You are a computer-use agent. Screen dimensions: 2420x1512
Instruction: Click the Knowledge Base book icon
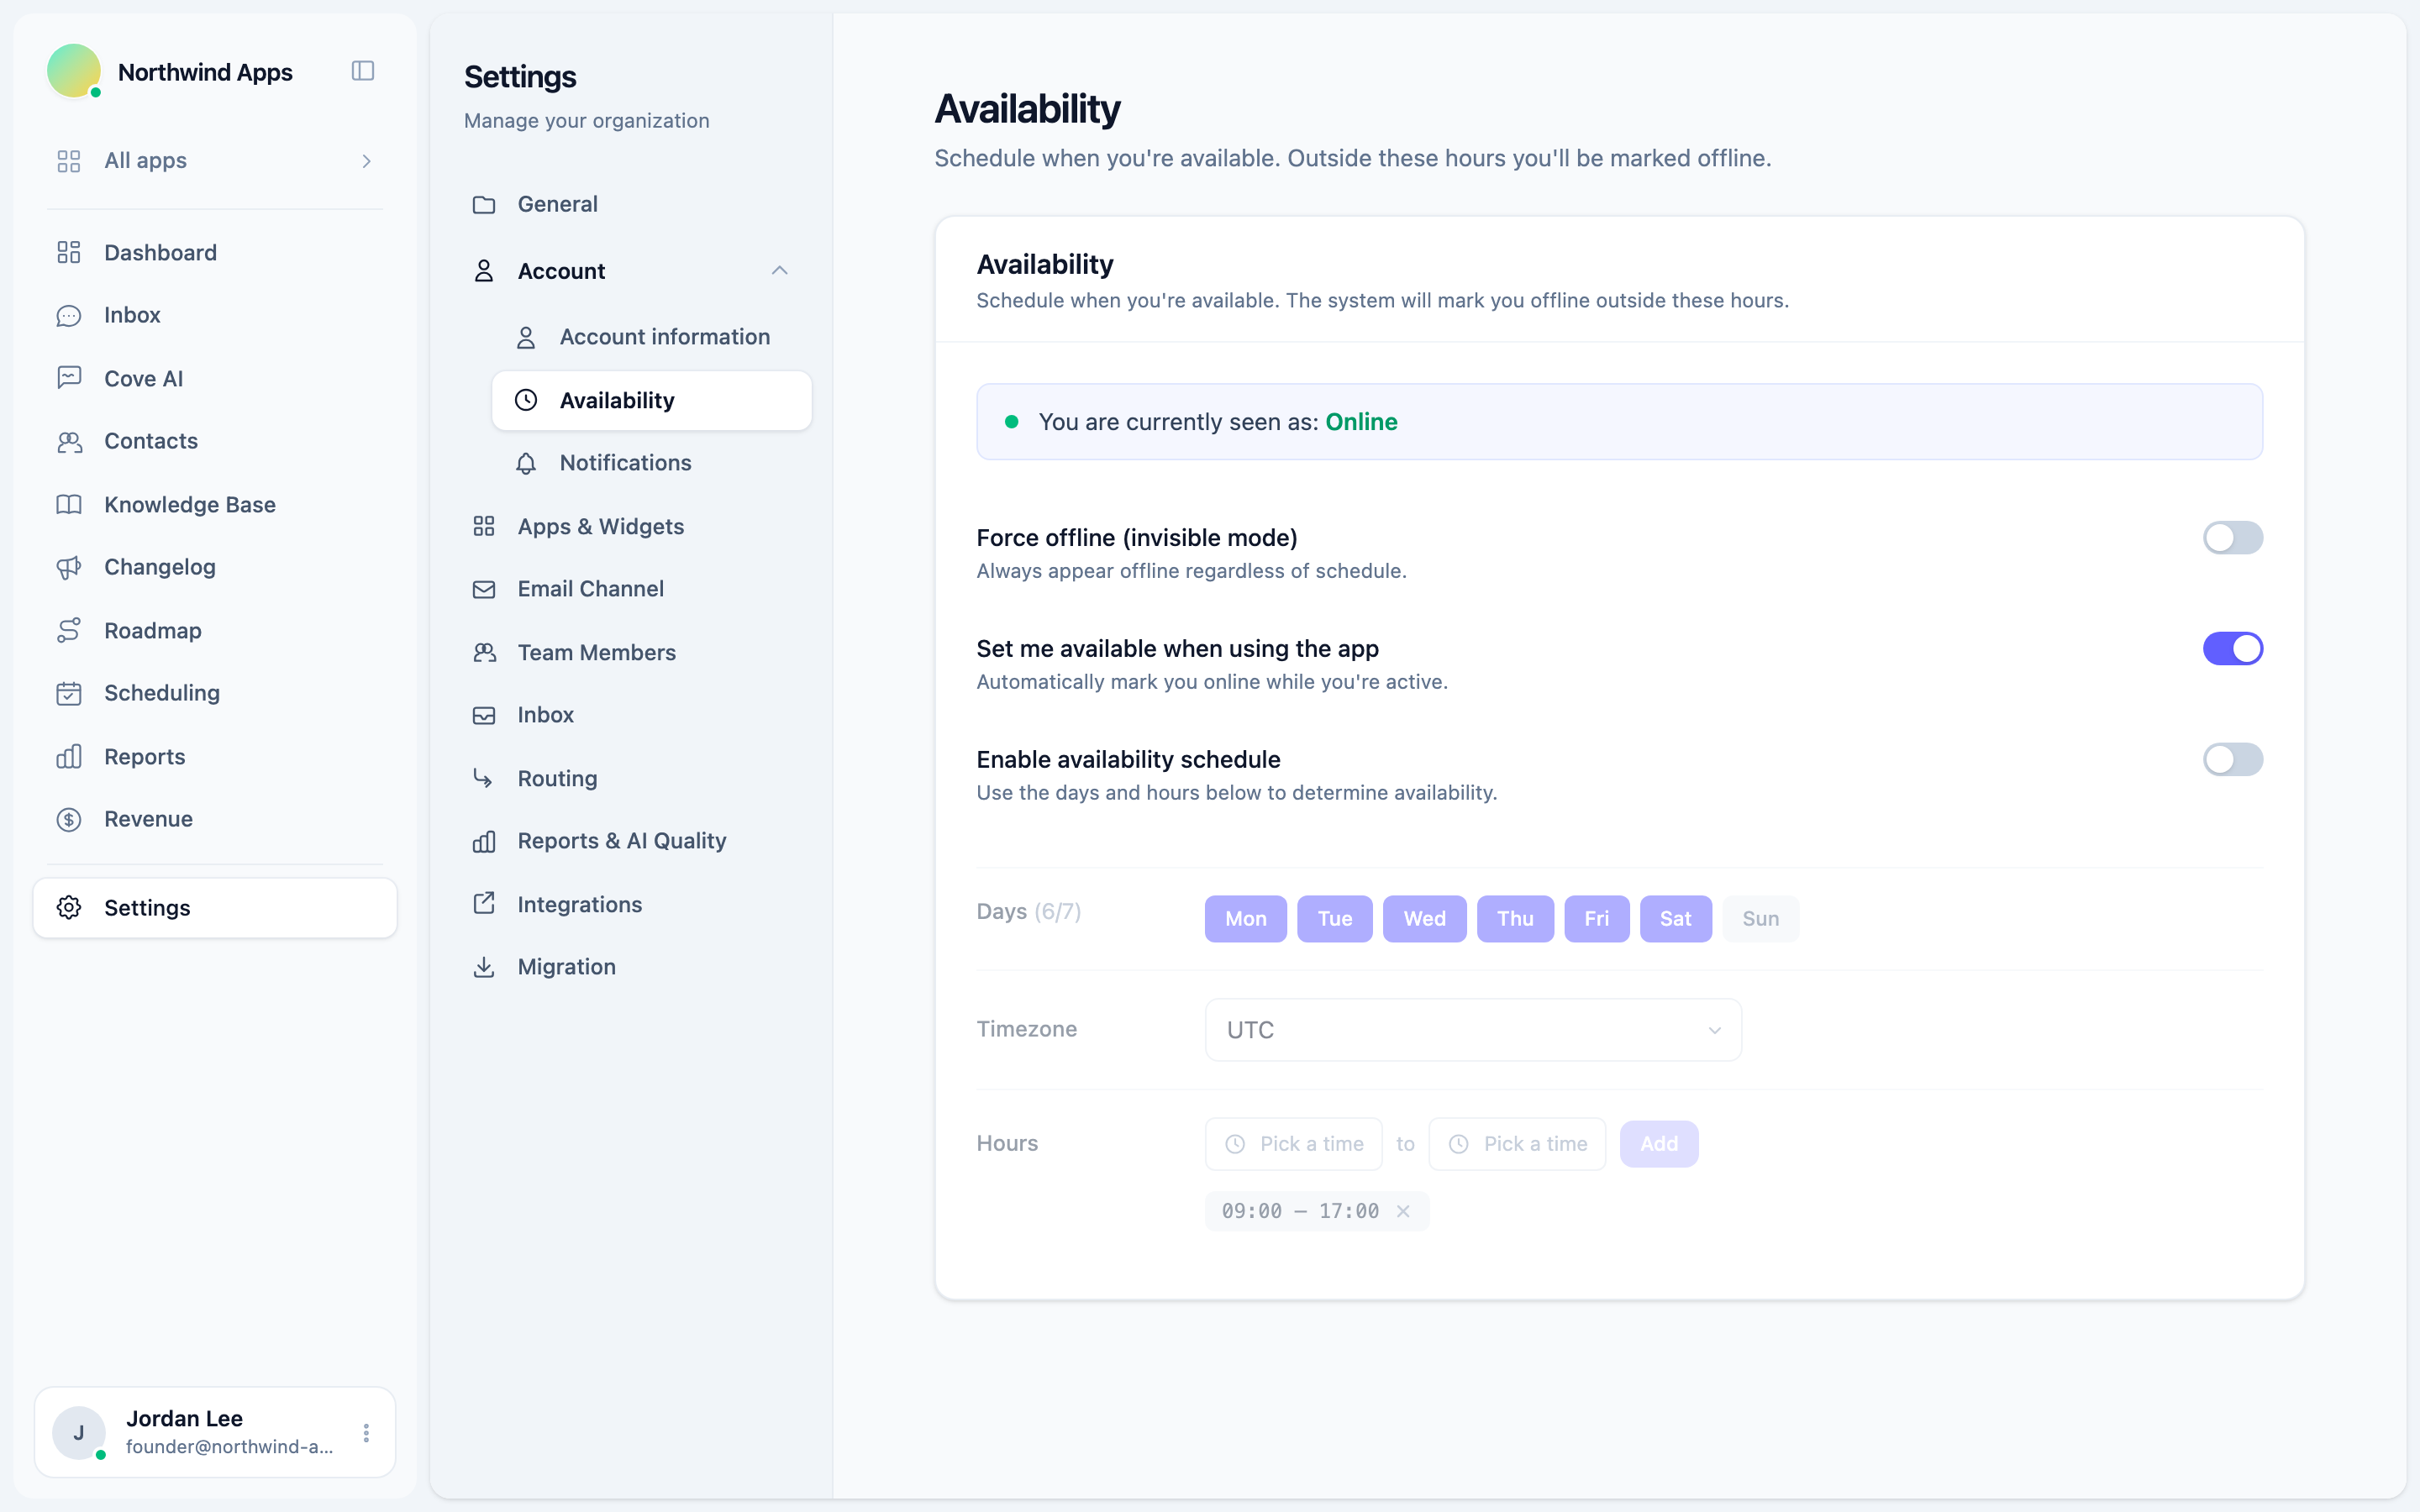(69, 504)
